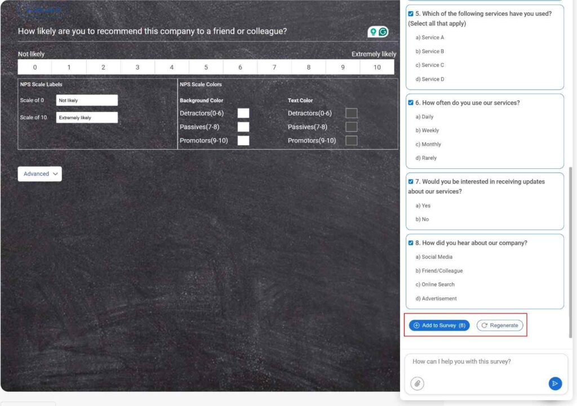Send a message using the paper plane icon
Screen dimensions: 577x406
tap(555, 383)
